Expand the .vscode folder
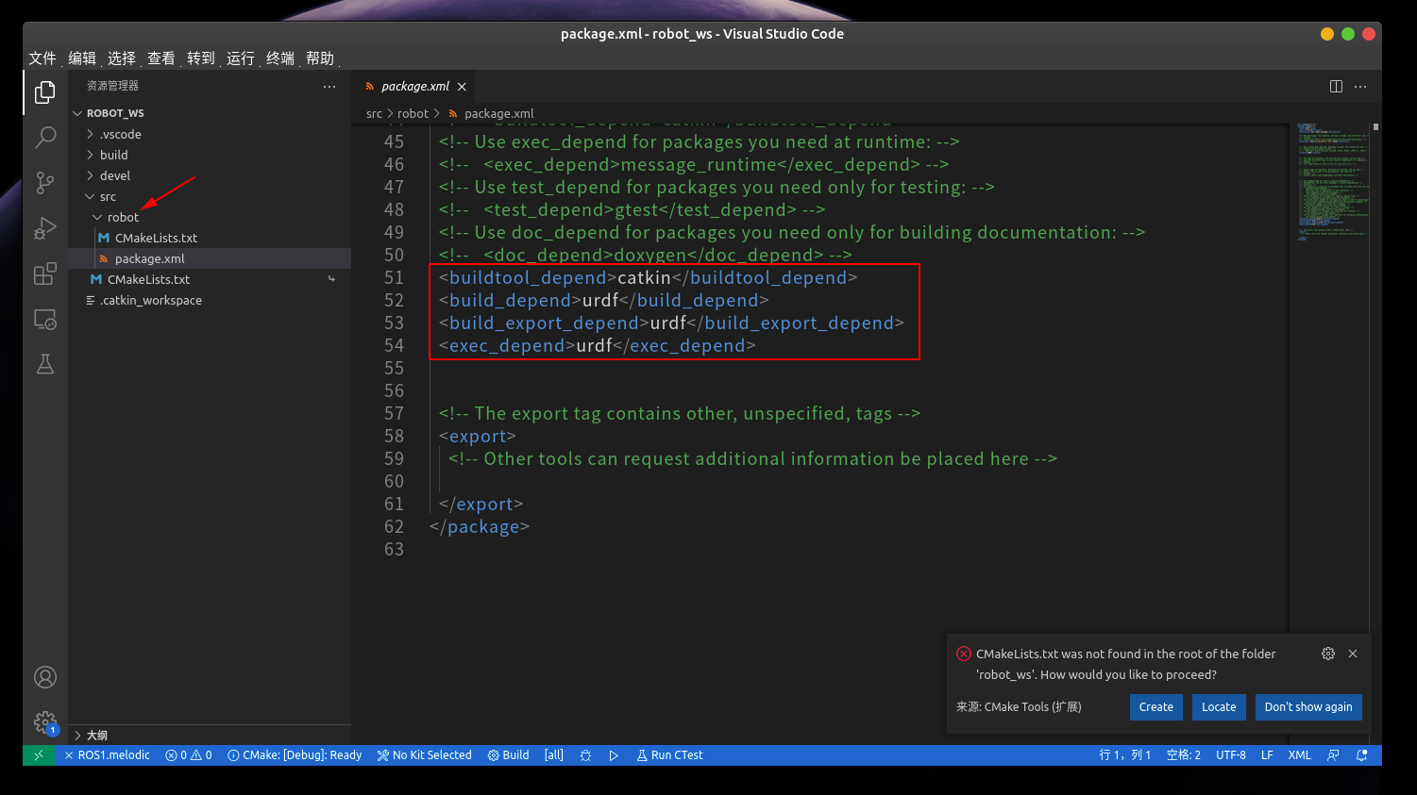Screen dimensions: 1417x795 [210, 134]
